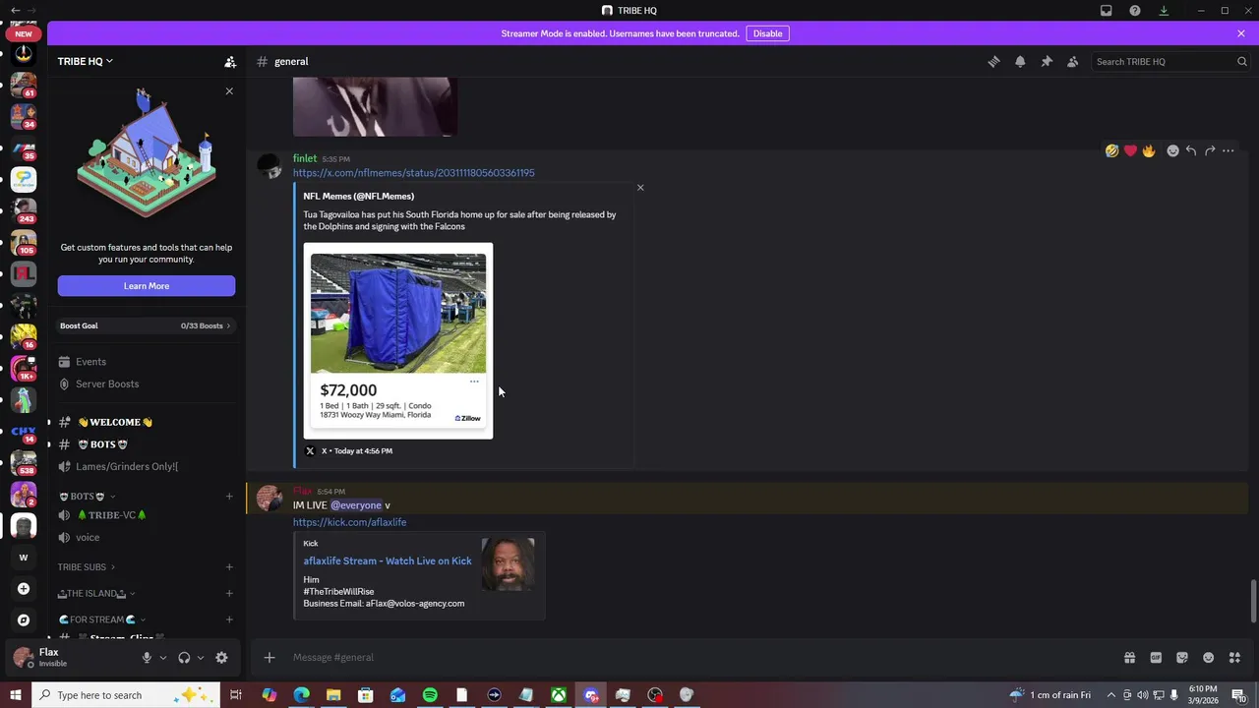Add a channel to THE ISLAND category
The width and height of the screenshot is (1259, 708).
[x=229, y=594]
